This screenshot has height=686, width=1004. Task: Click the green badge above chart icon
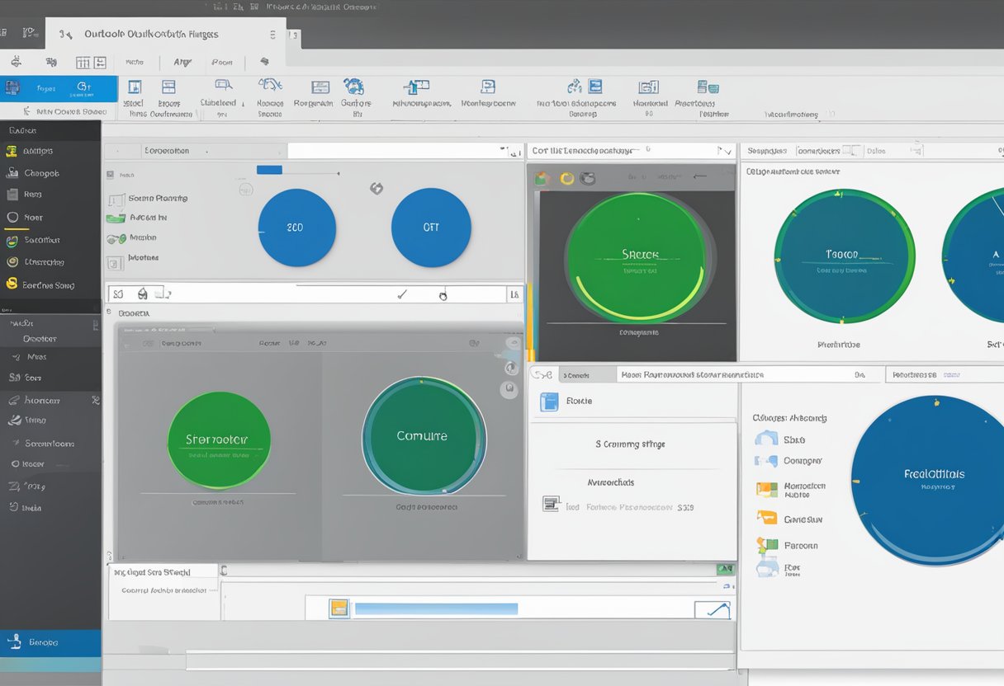[725, 569]
